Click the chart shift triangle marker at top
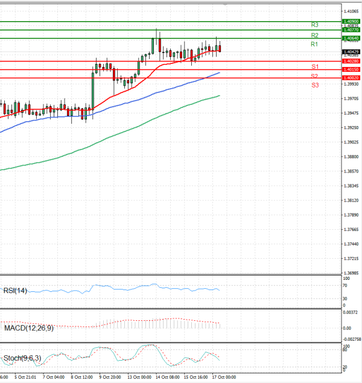This screenshot has width=362, height=383. coord(226,4)
